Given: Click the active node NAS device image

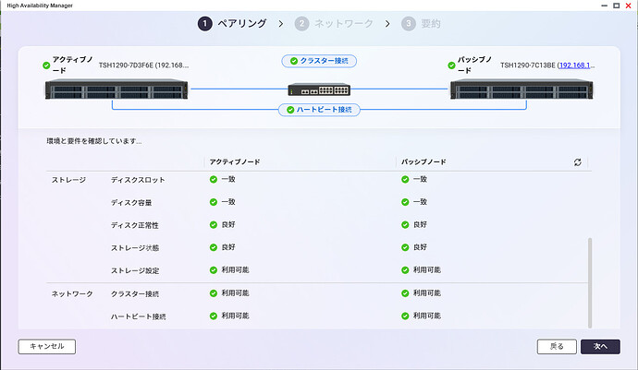Looking at the screenshot, I should click(117, 90).
